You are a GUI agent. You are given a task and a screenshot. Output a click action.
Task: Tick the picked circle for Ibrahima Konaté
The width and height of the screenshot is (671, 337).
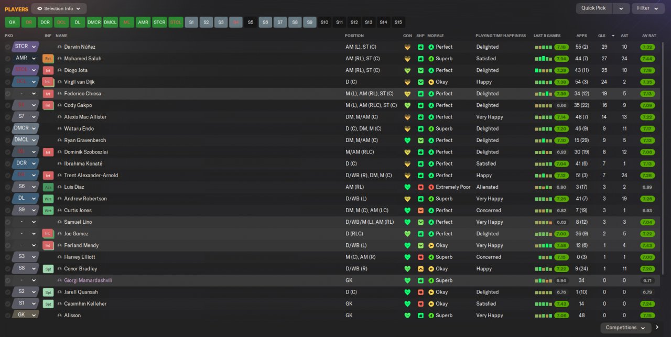pyautogui.click(x=8, y=164)
